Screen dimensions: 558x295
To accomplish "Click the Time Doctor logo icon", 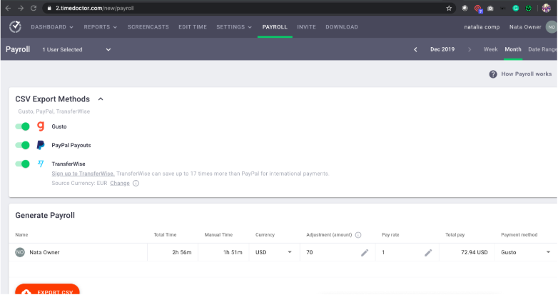I will [15, 26].
